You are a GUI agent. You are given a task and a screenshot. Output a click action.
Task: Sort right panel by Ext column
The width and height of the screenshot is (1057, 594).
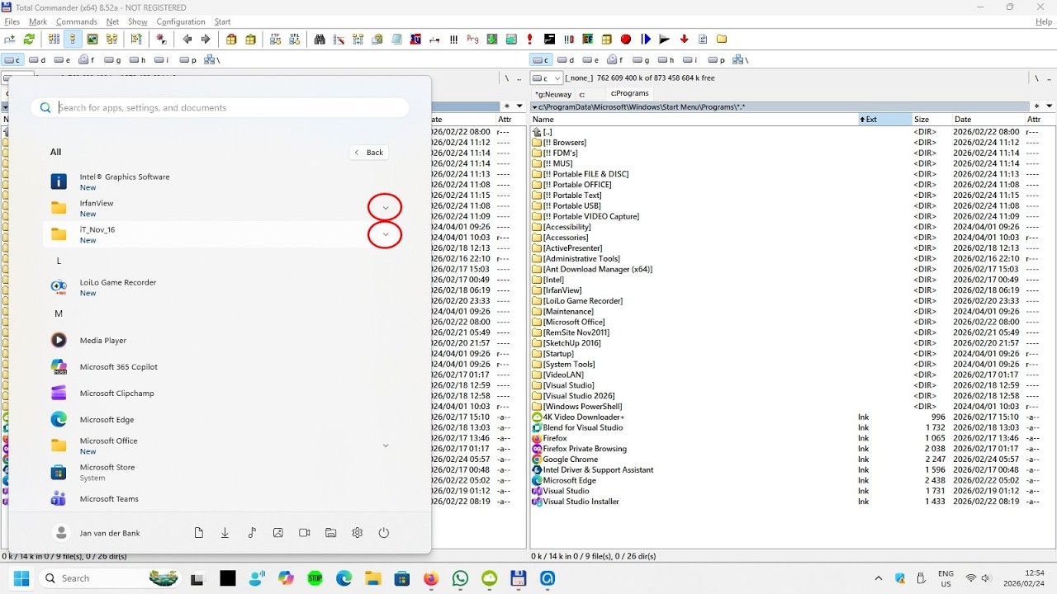[885, 120]
